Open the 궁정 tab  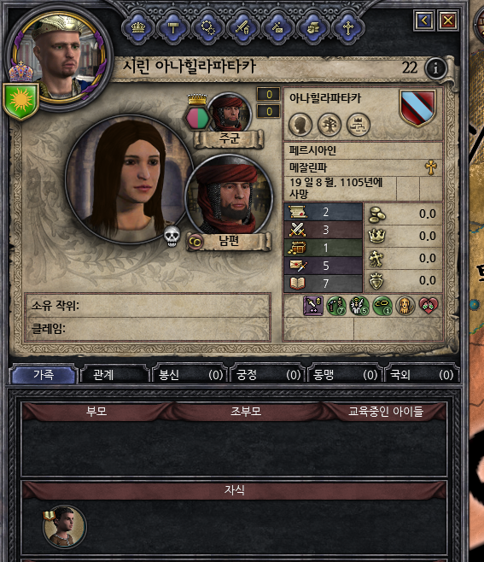click(267, 375)
